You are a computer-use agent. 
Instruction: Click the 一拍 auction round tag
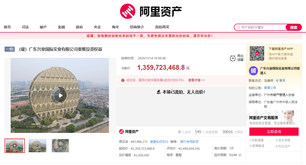(x=10, y=49)
